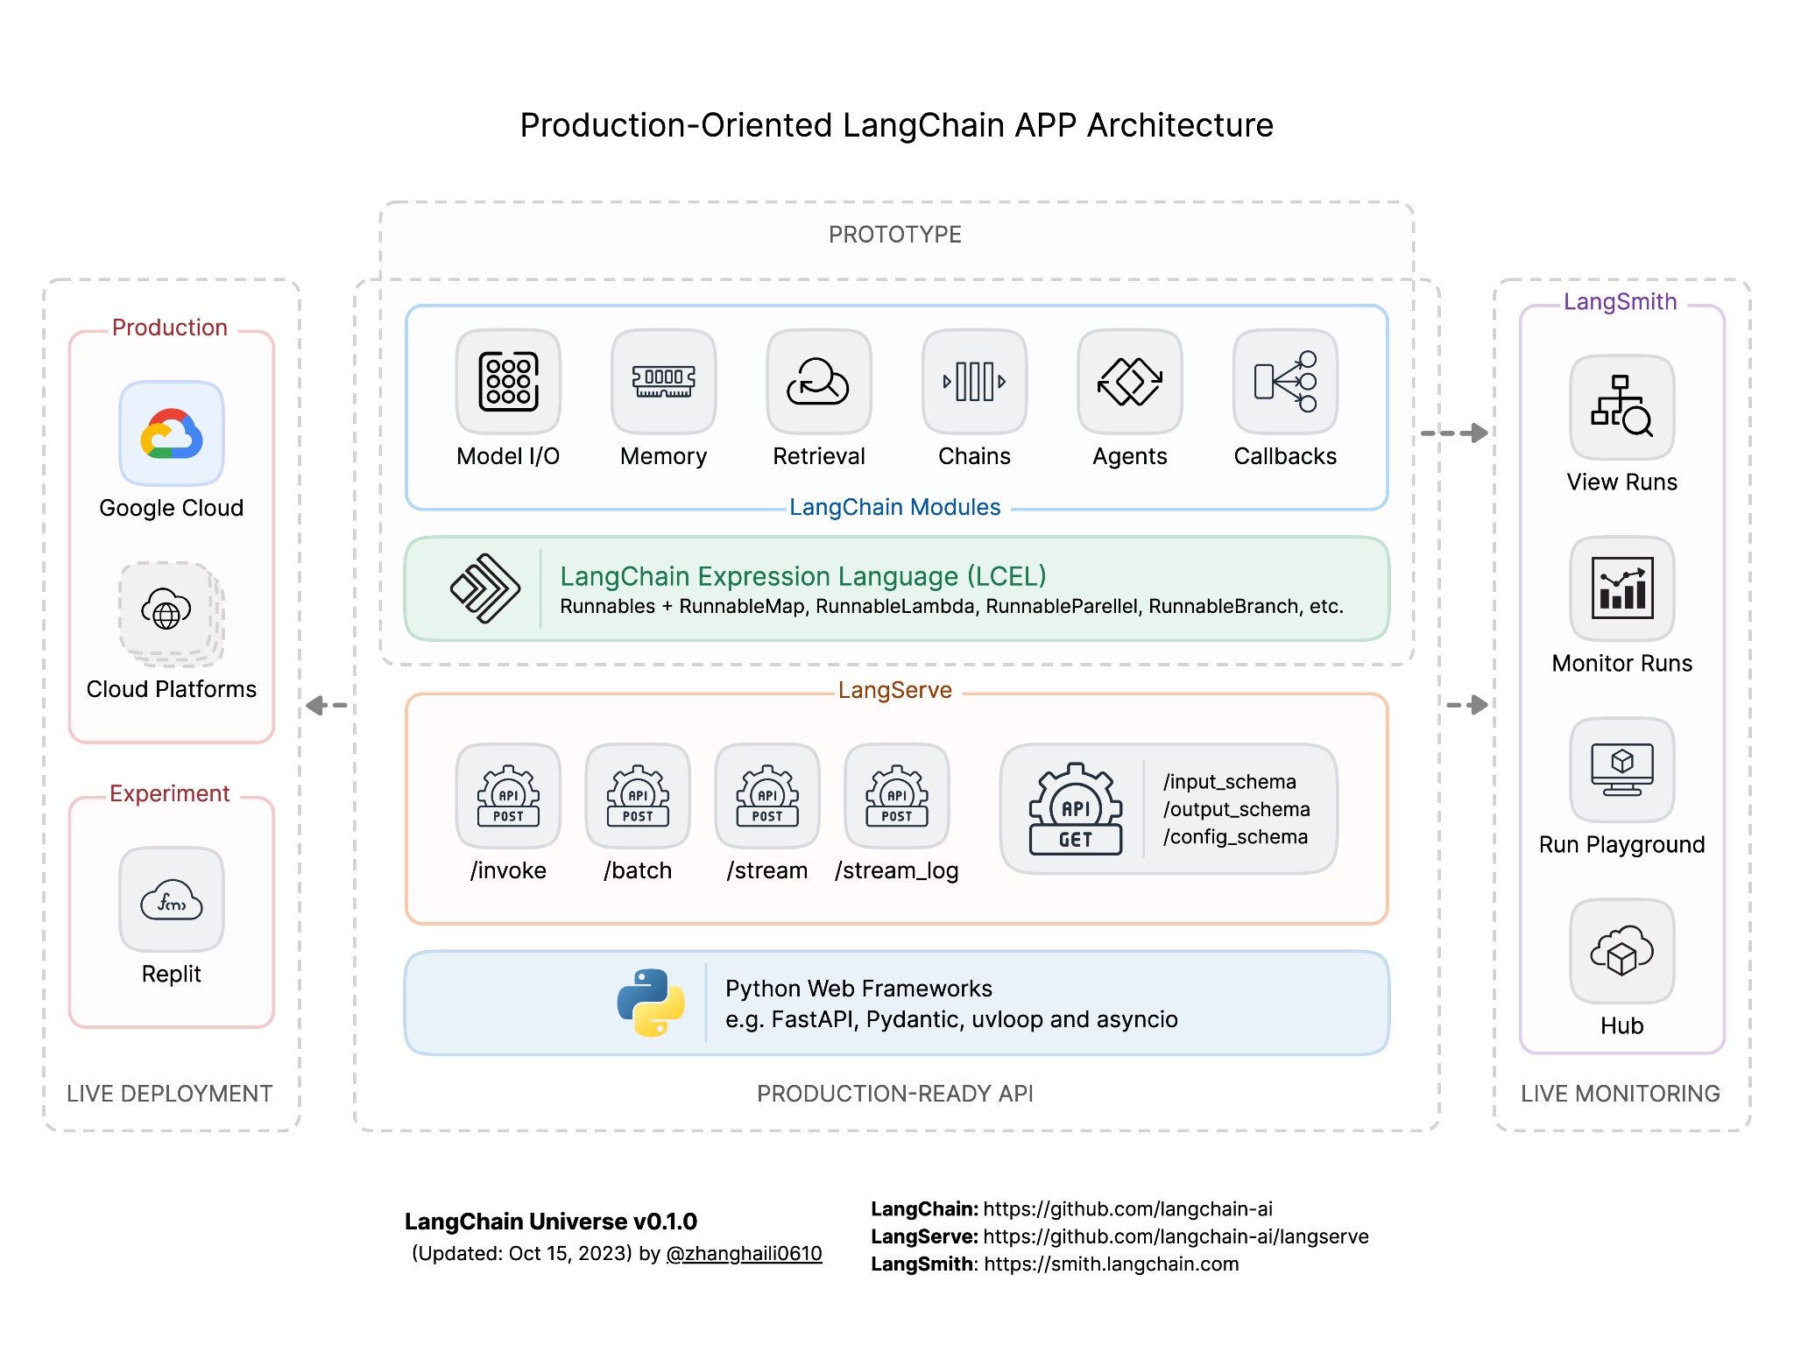Select the Memory module icon
The width and height of the screenshot is (1794, 1359).
[x=663, y=382]
